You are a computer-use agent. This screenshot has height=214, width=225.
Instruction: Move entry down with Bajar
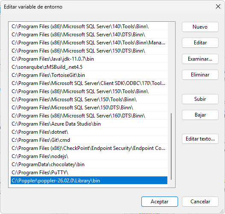coord(200,115)
